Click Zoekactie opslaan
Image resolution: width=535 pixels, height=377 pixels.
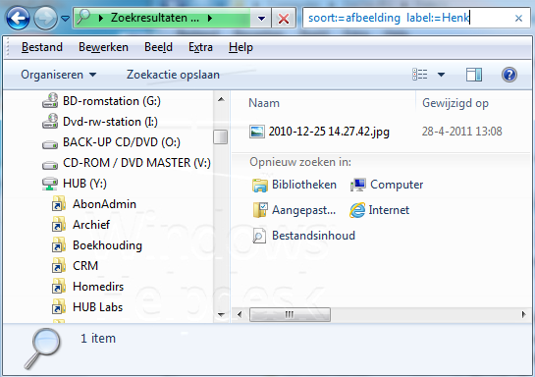pyautogui.click(x=173, y=75)
